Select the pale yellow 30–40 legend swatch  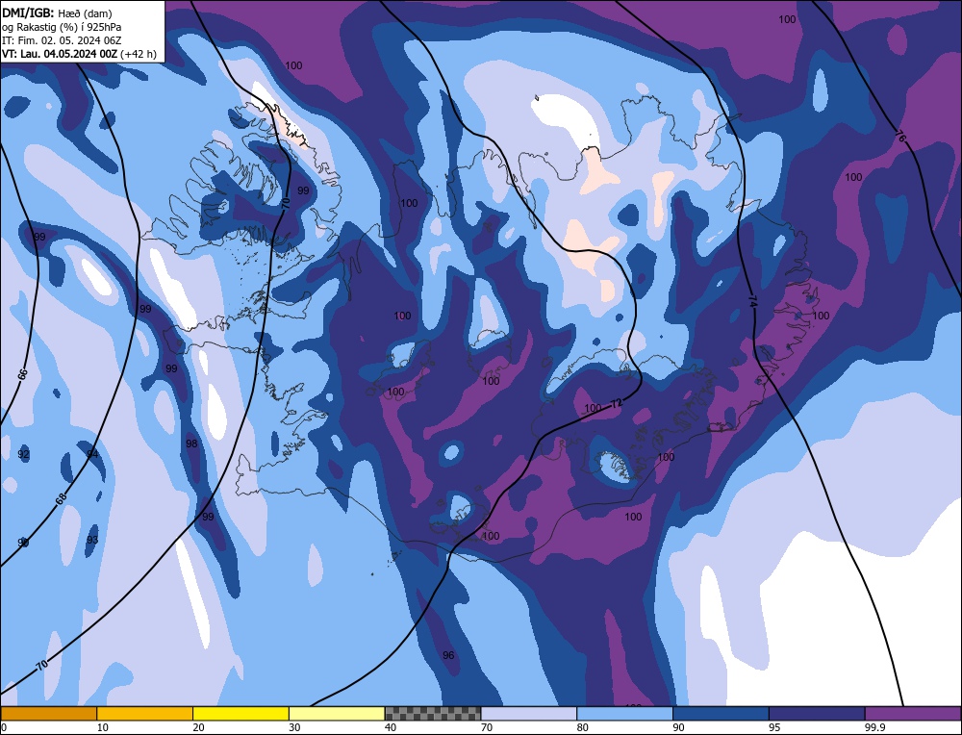pos(337,714)
